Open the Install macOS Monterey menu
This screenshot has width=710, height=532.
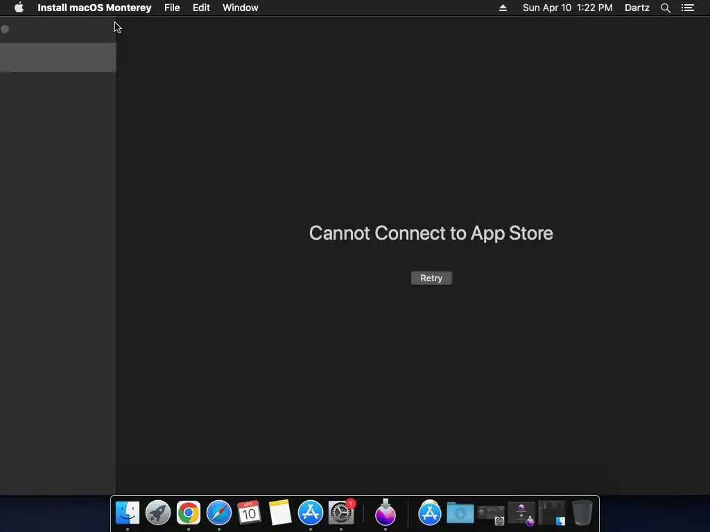[94, 8]
